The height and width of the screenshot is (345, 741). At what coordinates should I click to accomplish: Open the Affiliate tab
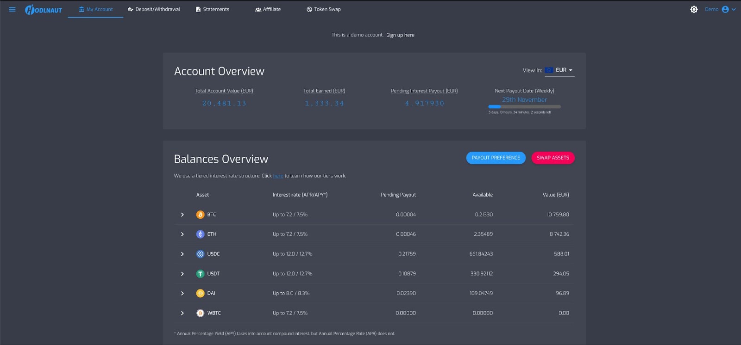268,9
